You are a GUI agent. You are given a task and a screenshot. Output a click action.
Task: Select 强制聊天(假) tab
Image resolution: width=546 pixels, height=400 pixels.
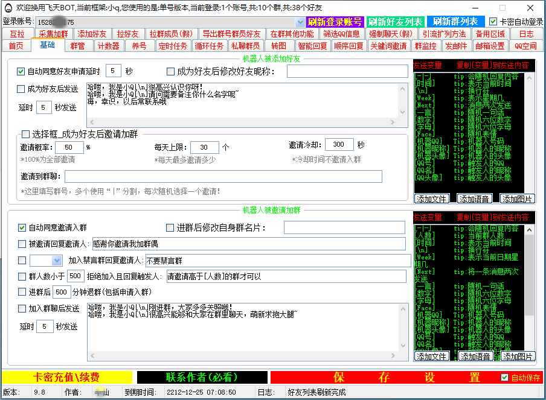click(391, 34)
